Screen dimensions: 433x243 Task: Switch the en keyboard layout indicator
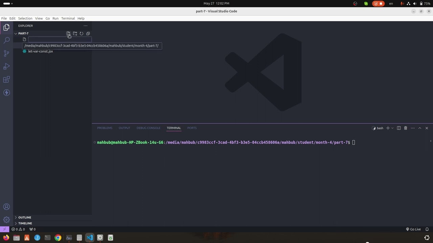391,3
